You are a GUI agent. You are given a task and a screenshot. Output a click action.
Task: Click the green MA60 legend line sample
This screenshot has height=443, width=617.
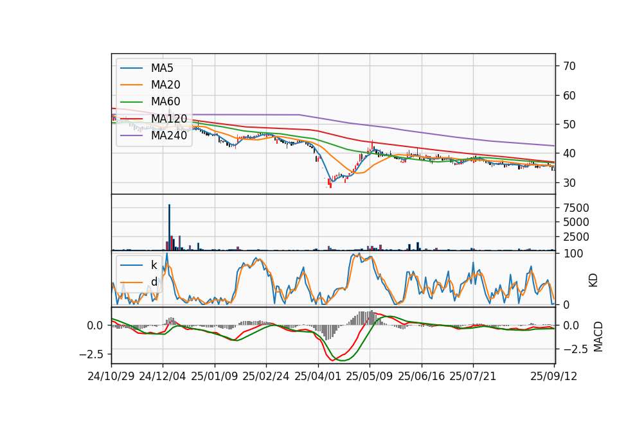pyautogui.click(x=131, y=101)
